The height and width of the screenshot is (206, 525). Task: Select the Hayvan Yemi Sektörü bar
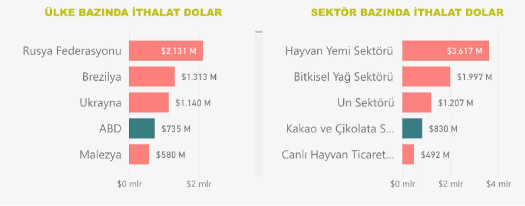[x=445, y=51]
